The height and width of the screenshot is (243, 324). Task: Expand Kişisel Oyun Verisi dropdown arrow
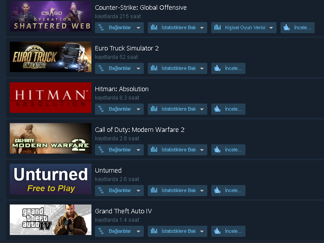click(271, 28)
